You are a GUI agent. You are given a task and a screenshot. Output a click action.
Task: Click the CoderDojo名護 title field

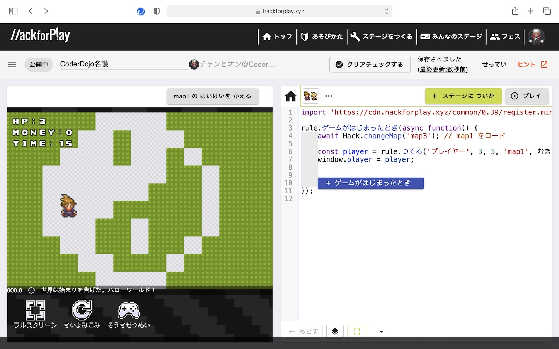pos(85,64)
